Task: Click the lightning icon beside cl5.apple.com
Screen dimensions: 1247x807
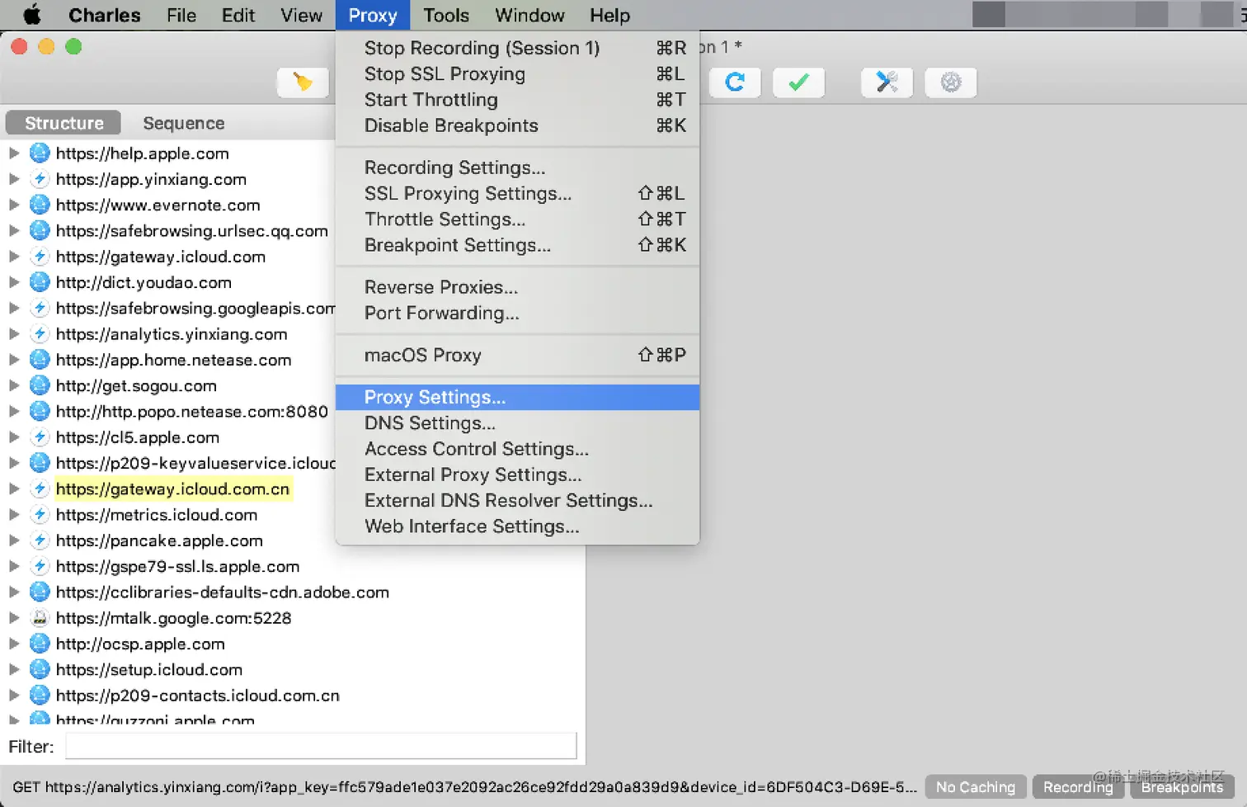Action: coord(40,437)
